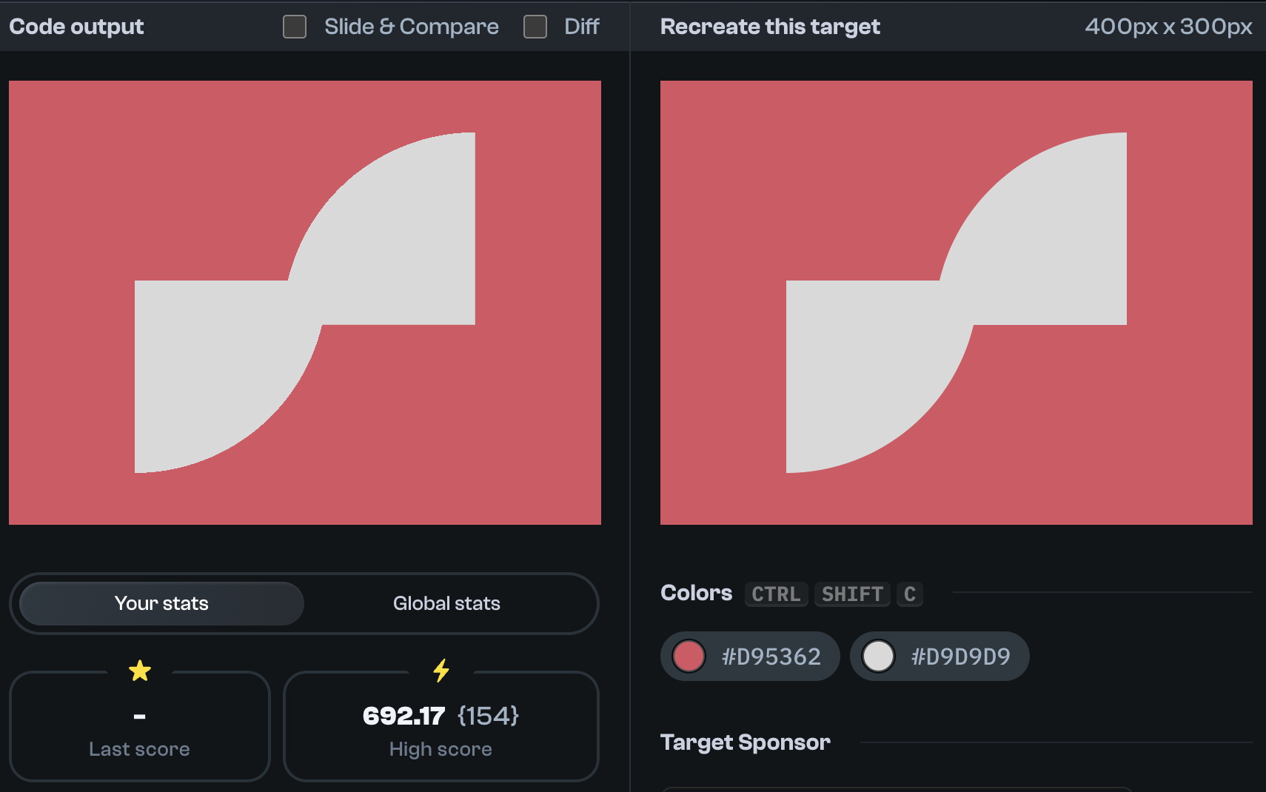Click the star icon above Last score
The height and width of the screenshot is (792, 1266).
[x=139, y=670]
